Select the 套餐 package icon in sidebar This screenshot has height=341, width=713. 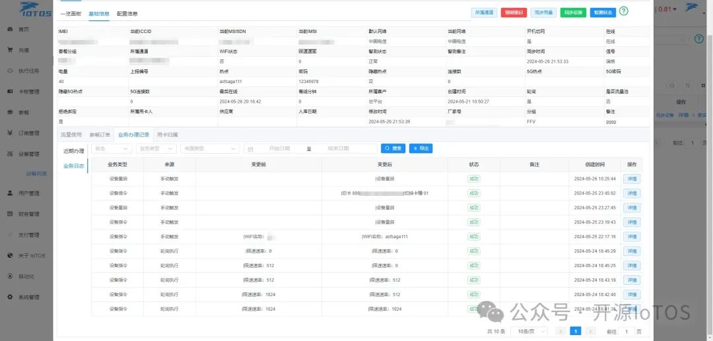[x=10, y=112]
